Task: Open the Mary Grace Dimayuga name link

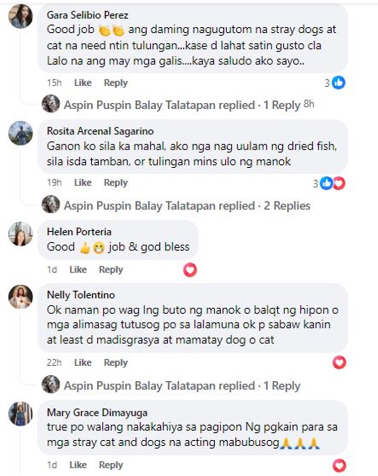Action: [97, 412]
